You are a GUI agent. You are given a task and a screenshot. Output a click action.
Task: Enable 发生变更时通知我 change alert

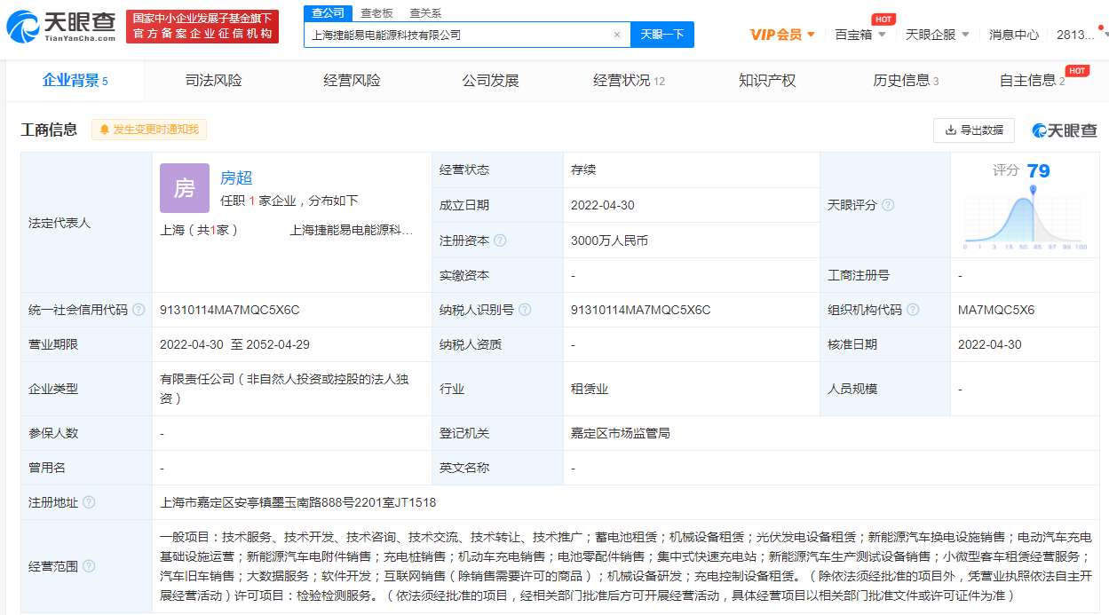coord(149,130)
